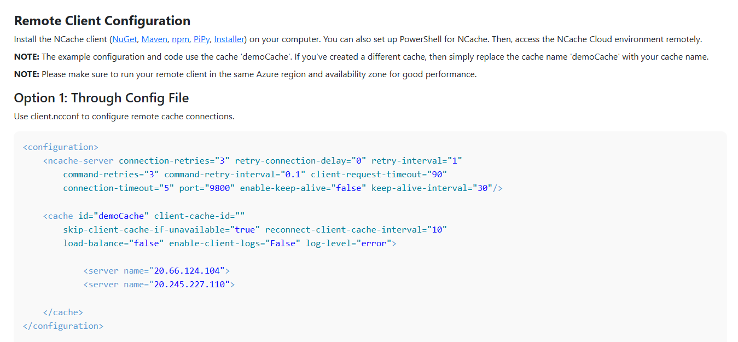Click the keep-alive-interval="30" attribute
The width and height of the screenshot is (738, 342).
tap(432, 188)
